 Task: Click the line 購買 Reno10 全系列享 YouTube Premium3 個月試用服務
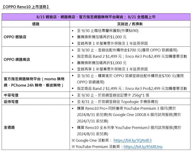(129, 131)
